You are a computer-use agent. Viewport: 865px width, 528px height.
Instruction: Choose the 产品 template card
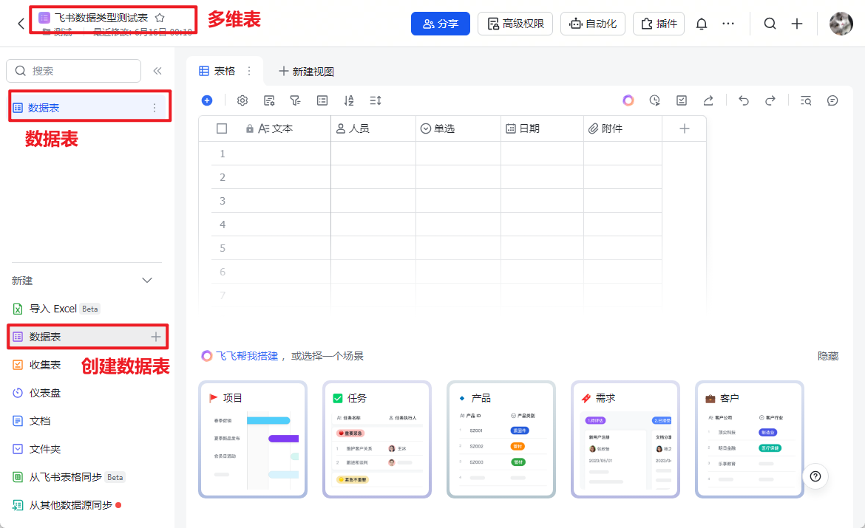tap(501, 439)
